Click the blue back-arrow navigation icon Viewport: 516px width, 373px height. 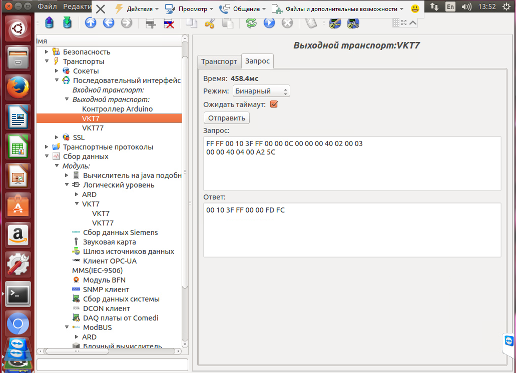(109, 22)
